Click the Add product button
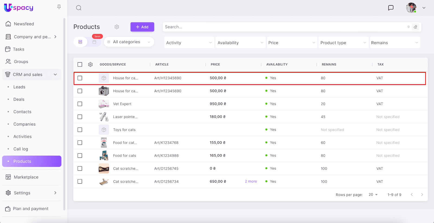434x223 pixels. (x=142, y=27)
